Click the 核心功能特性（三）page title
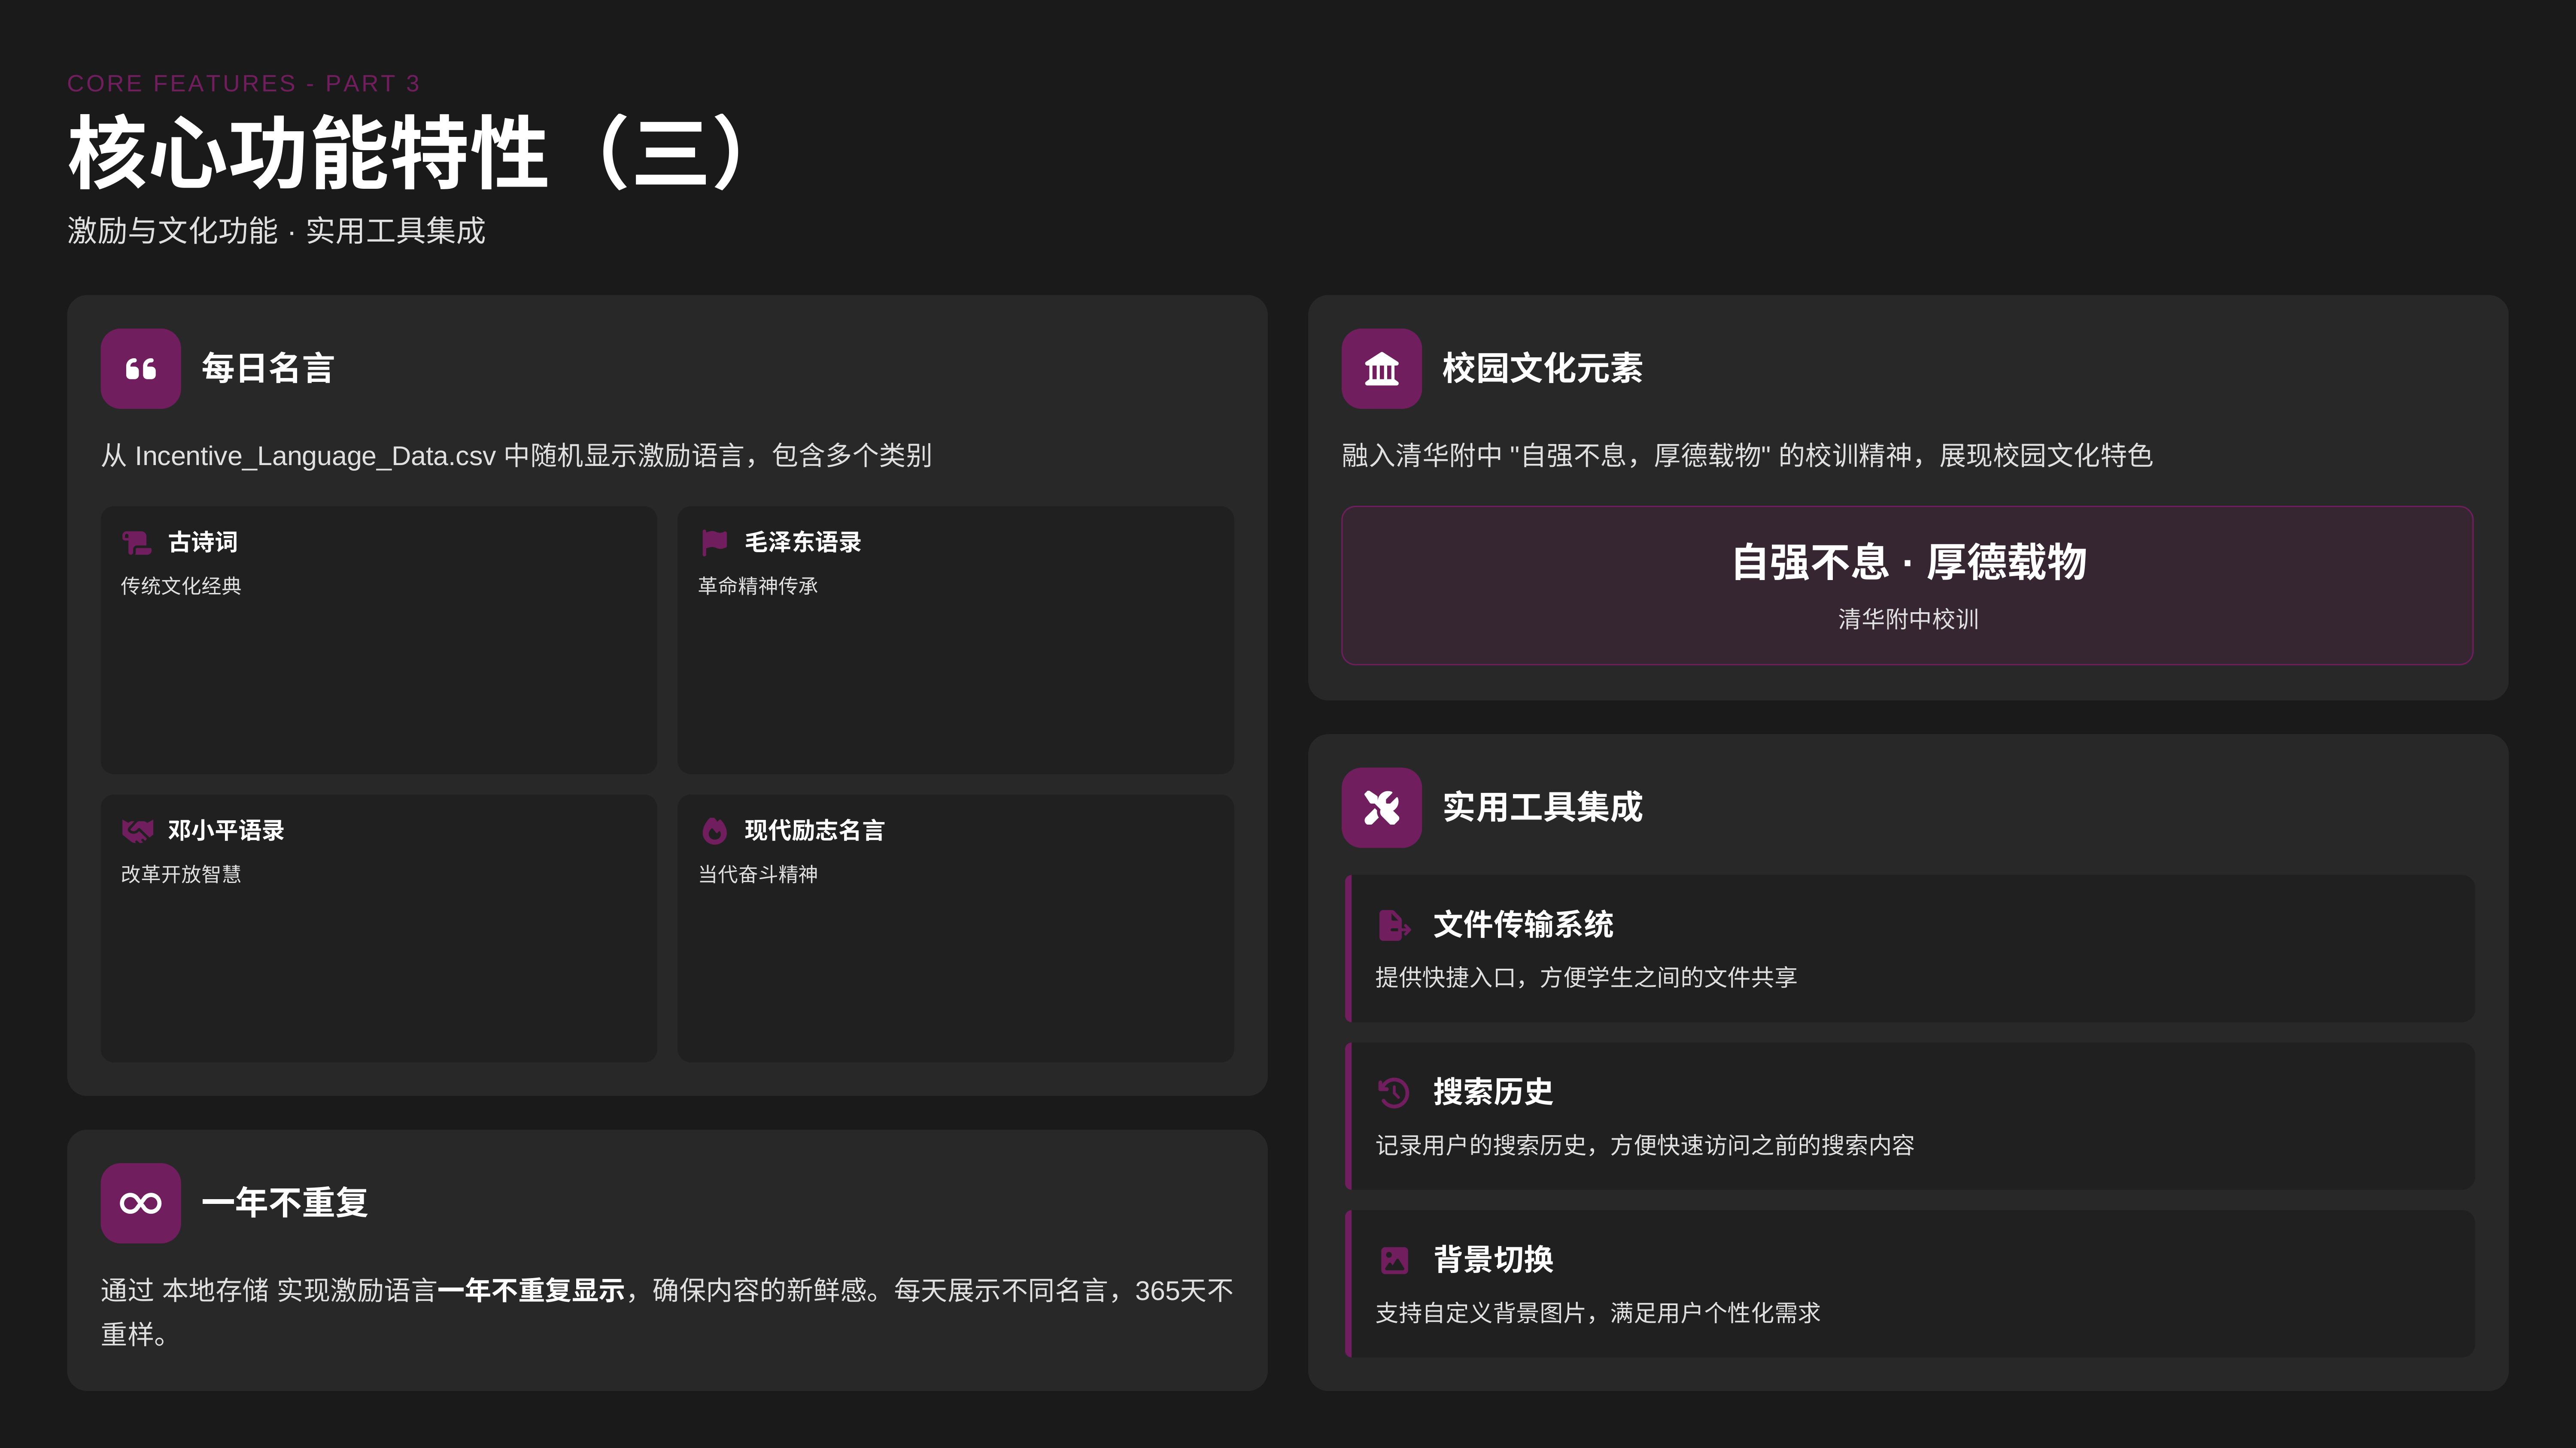 coord(403,152)
